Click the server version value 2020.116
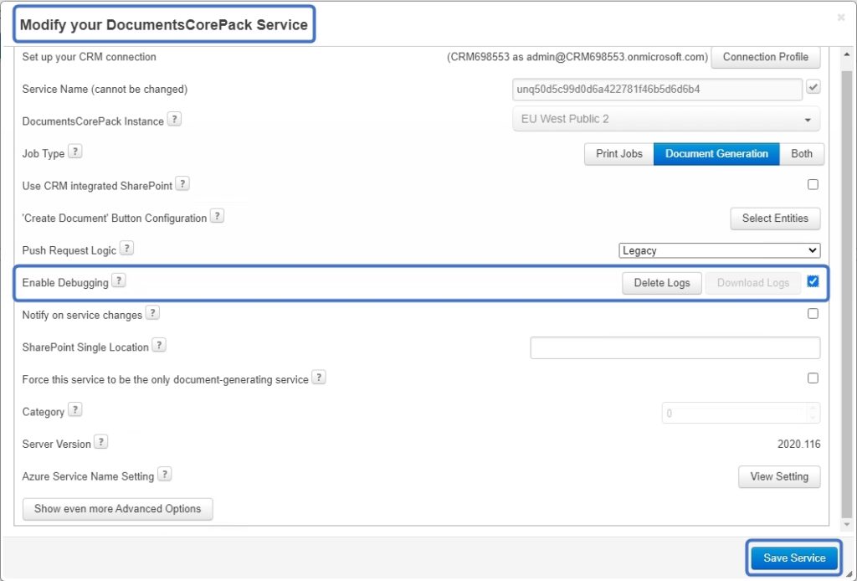 tap(798, 444)
